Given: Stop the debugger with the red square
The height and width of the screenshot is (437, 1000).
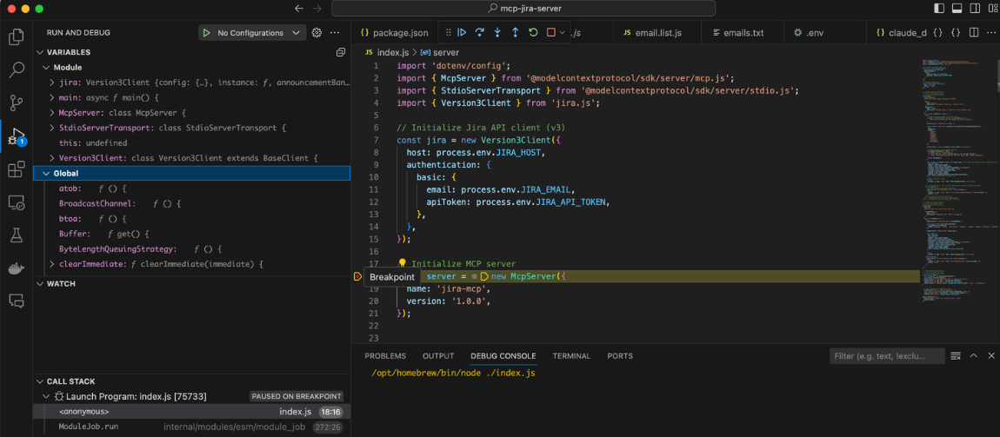Looking at the screenshot, I should tap(550, 32).
